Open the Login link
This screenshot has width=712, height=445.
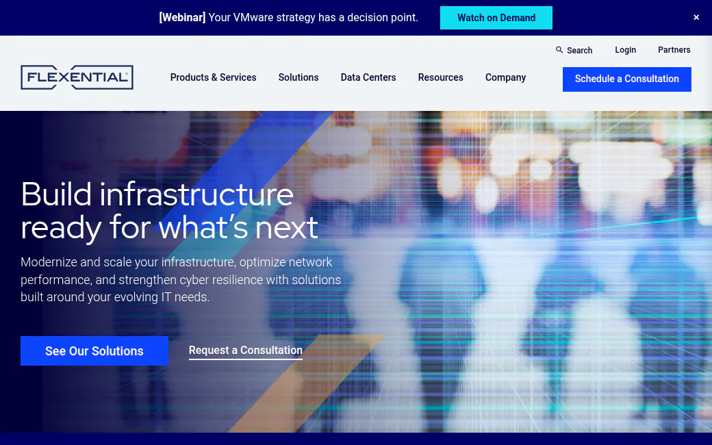tap(625, 50)
